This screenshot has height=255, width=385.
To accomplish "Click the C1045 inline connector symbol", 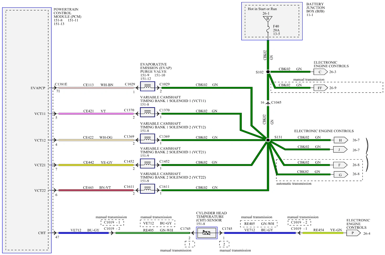I will click(x=268, y=103).
